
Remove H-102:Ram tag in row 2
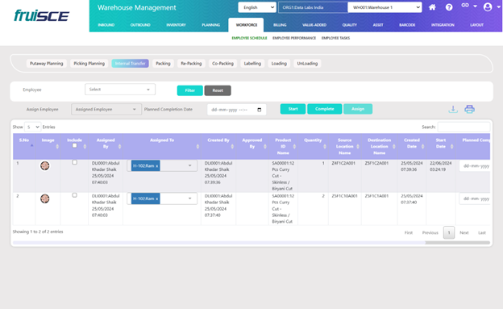(157, 198)
